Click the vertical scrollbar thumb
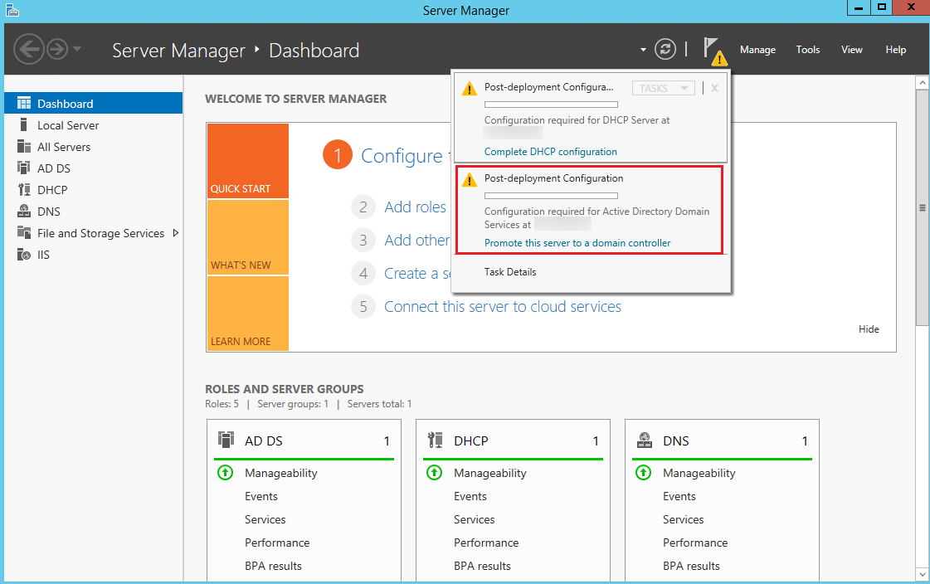The height and width of the screenshot is (584, 930). click(923, 207)
